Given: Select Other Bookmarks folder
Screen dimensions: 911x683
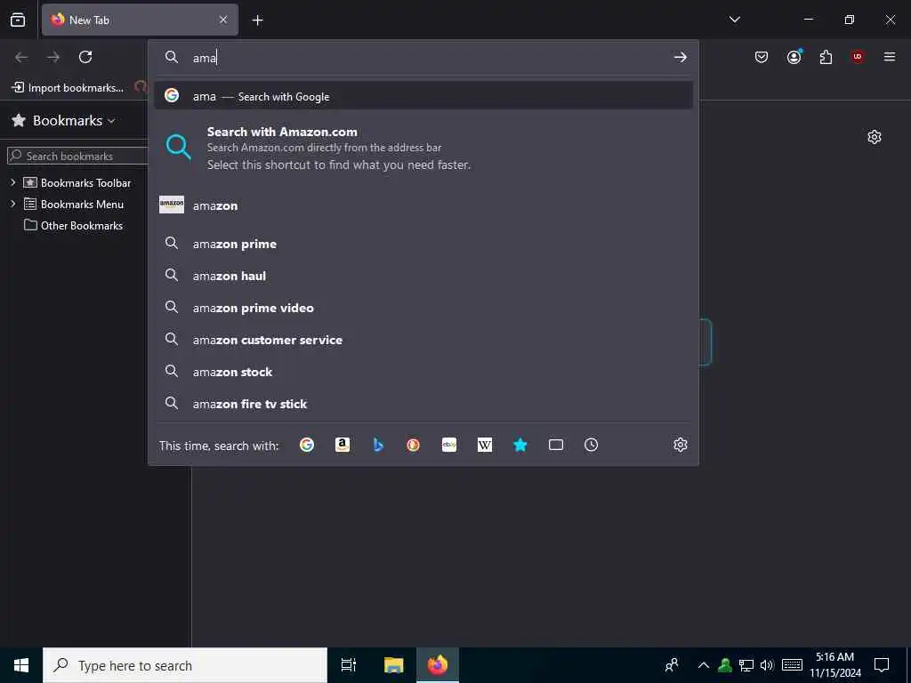Looking at the screenshot, I should (73, 225).
